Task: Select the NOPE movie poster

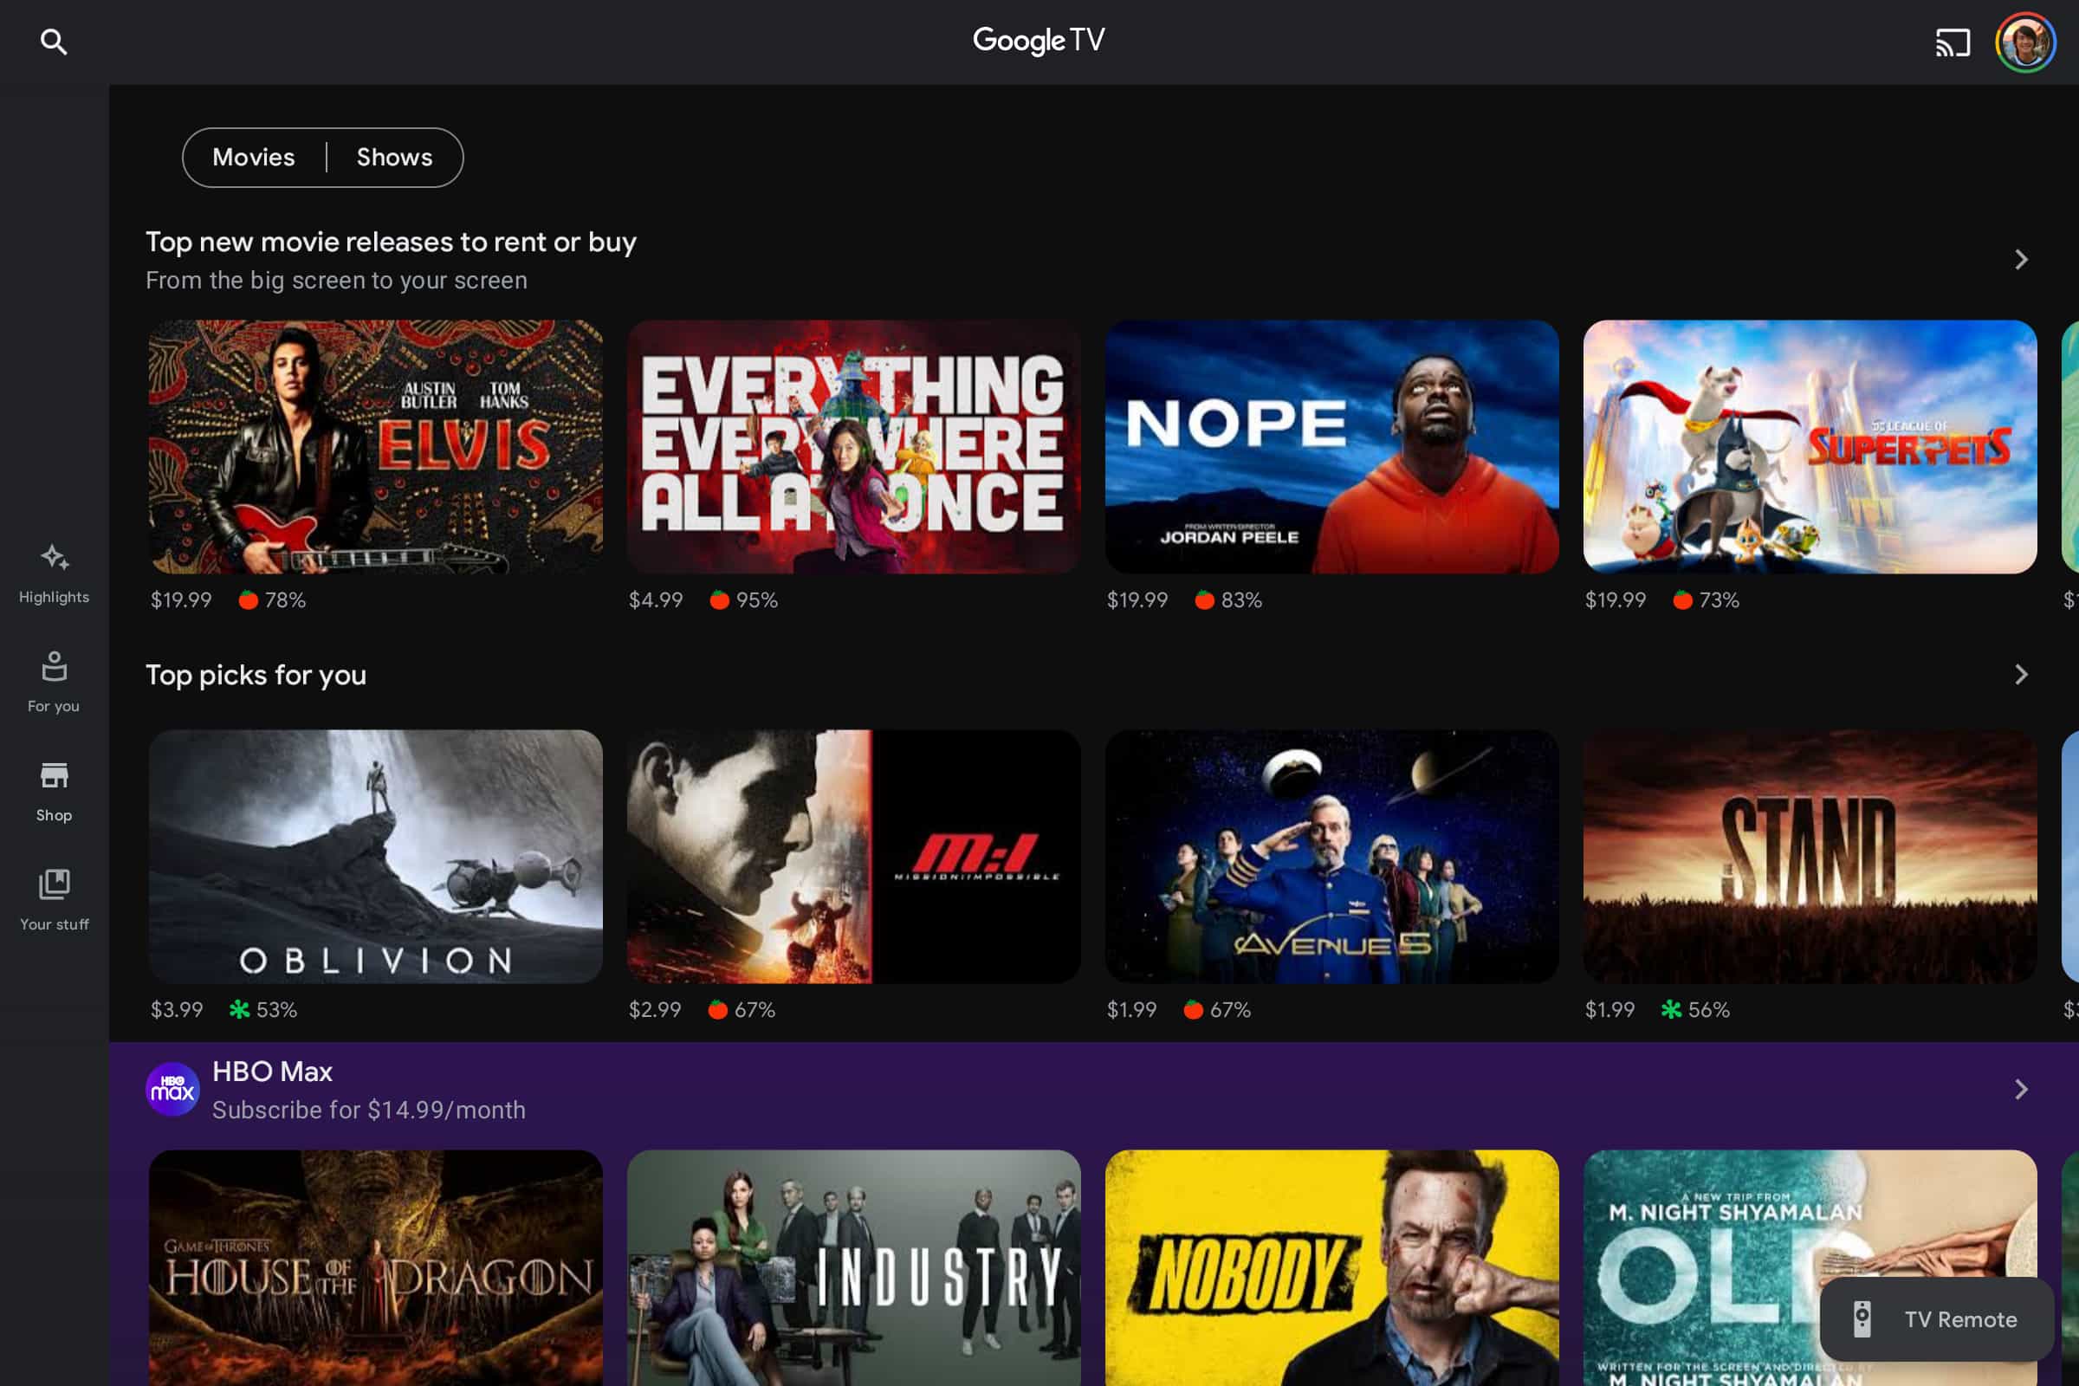Action: click(1331, 446)
